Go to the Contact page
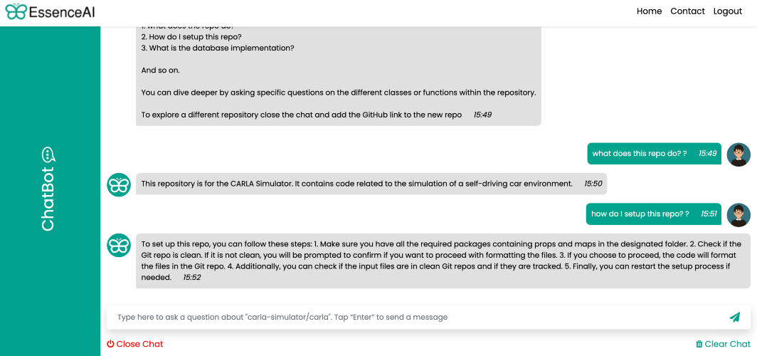This screenshot has width=757, height=356. (687, 11)
